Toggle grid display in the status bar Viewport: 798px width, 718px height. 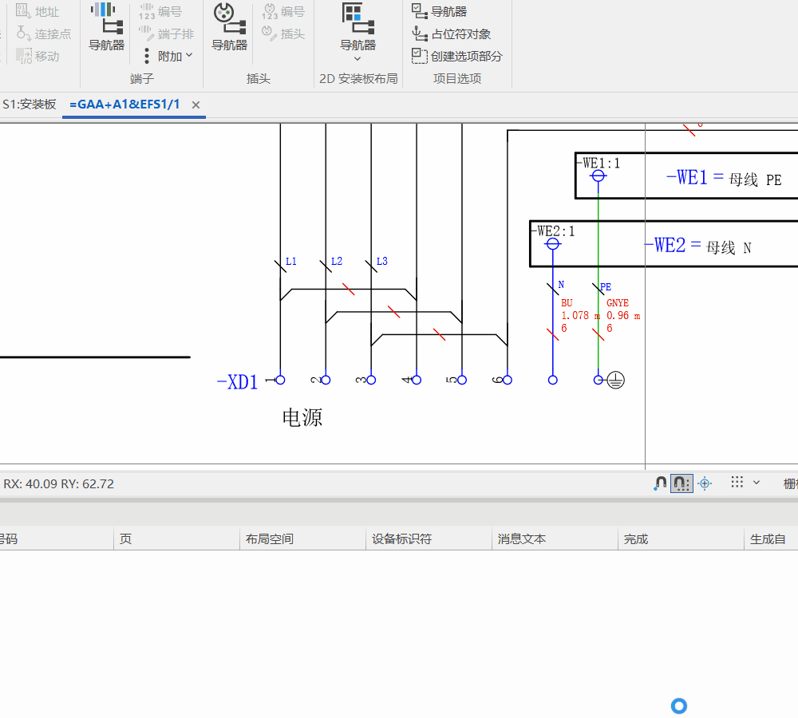[736, 483]
